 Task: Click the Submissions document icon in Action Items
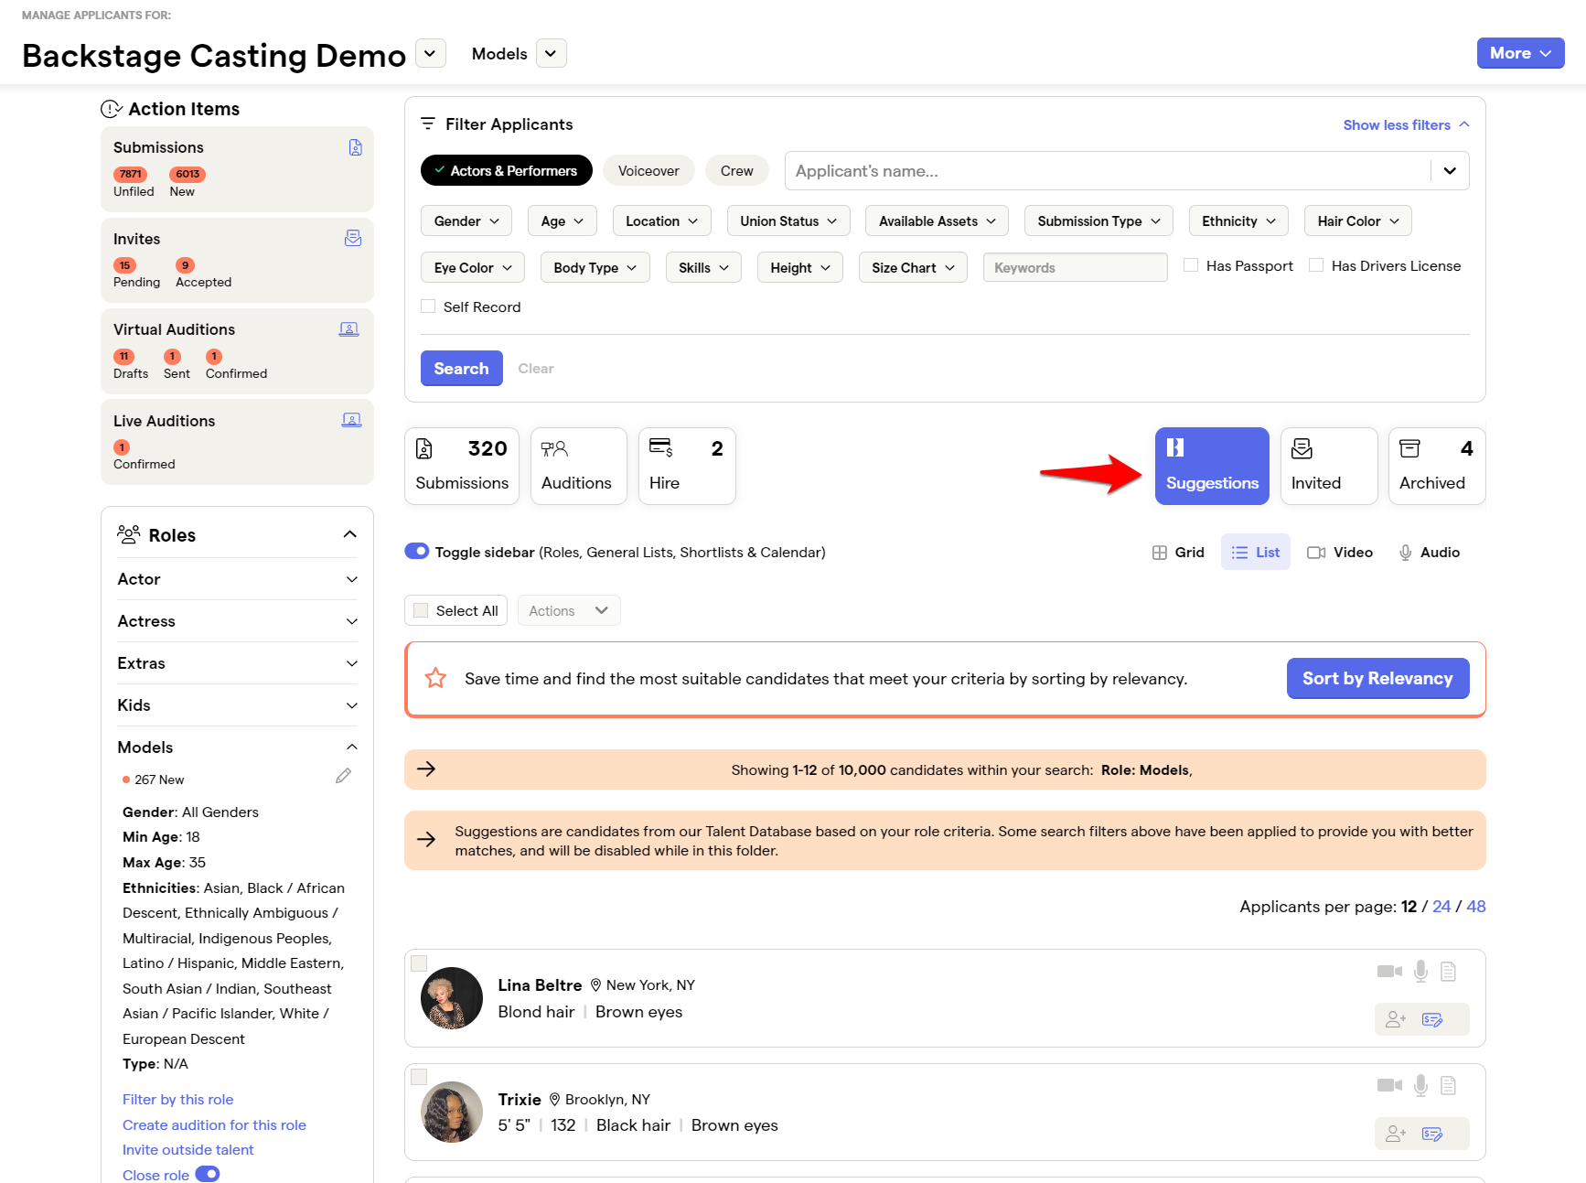tap(355, 146)
